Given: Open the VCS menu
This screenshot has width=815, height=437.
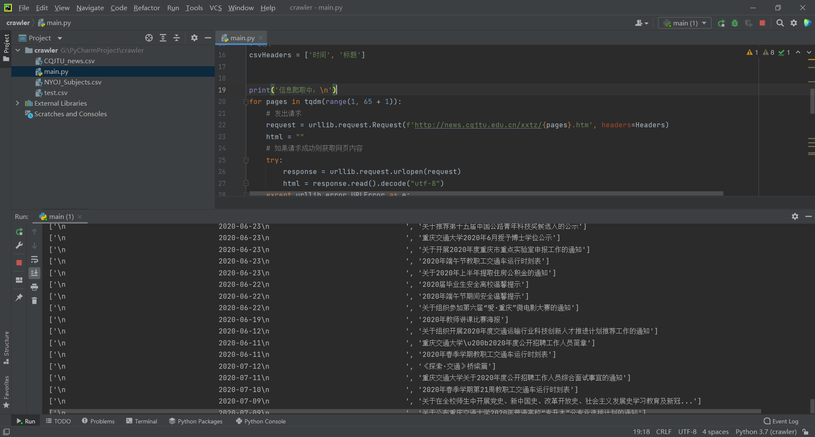Looking at the screenshot, I should point(216,8).
